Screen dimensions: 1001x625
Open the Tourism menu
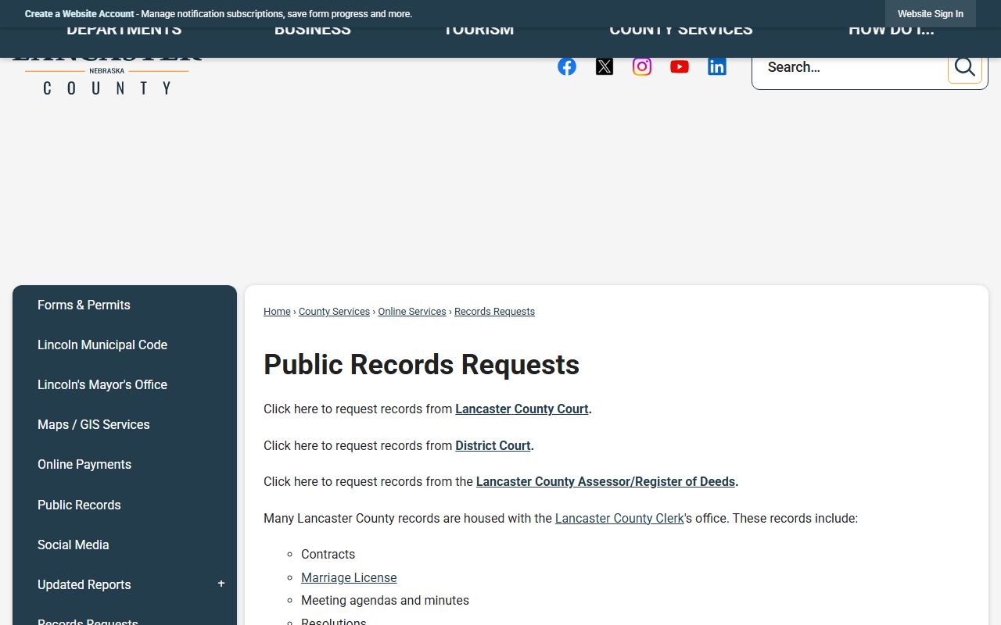click(x=479, y=31)
